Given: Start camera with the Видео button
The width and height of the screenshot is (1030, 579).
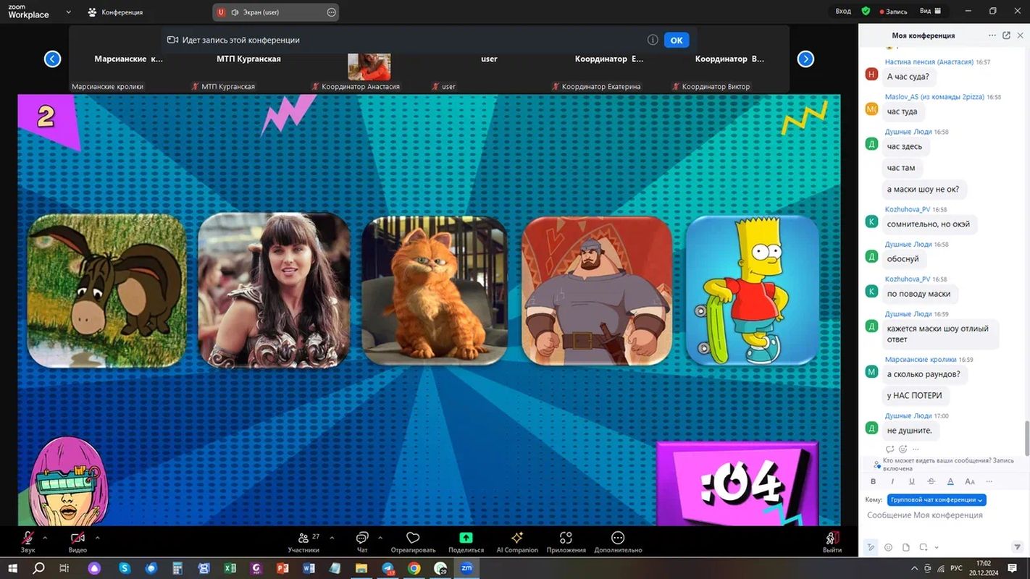Looking at the screenshot, I should click(x=78, y=541).
